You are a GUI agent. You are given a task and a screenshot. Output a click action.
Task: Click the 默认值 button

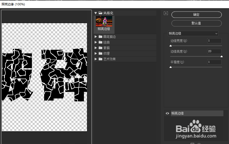coord(196,23)
